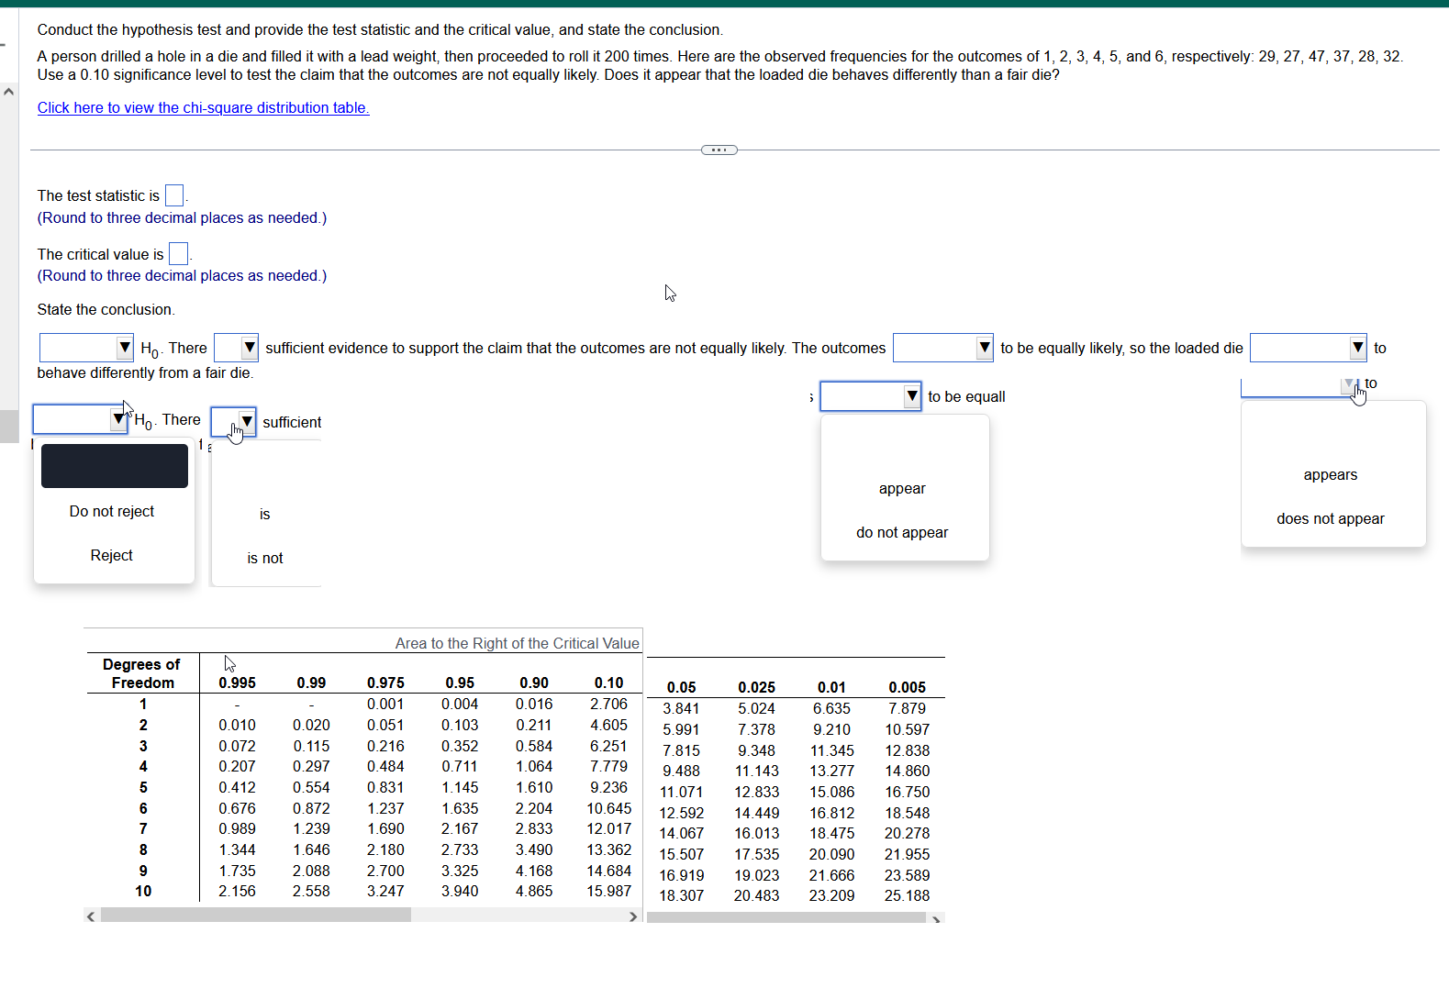The height and width of the screenshot is (988, 1449).
Task: Click the 0.95 column header
Action: pos(460,683)
